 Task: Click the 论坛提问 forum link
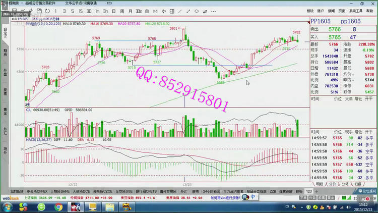pyautogui.click(x=366, y=192)
